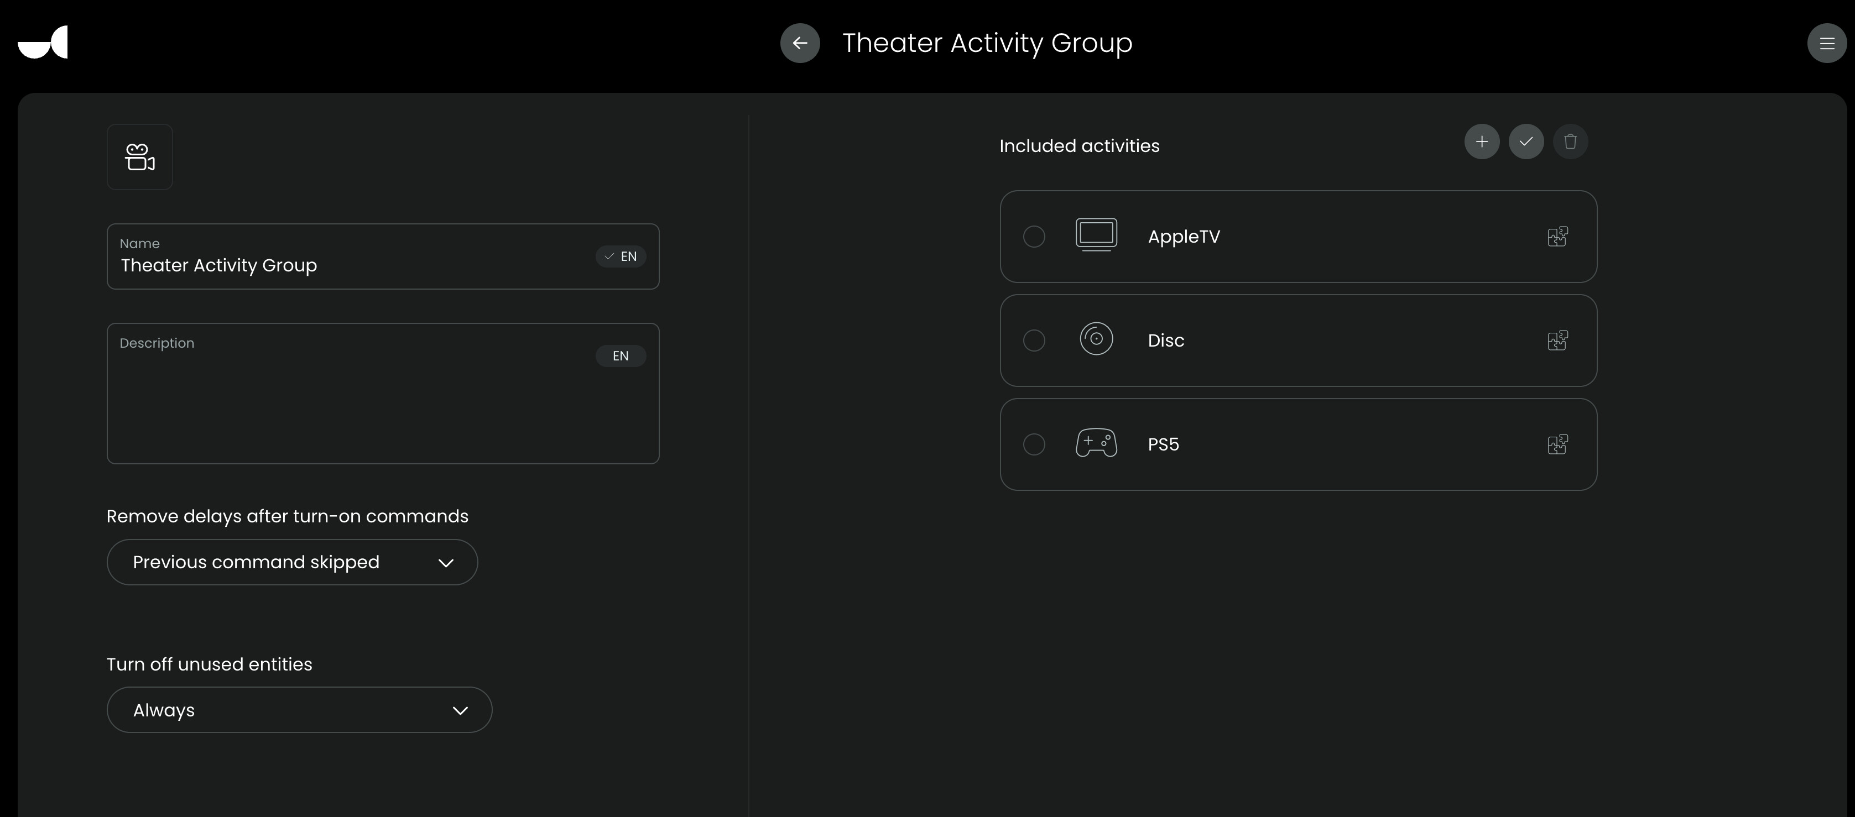Click EN language badge in Name field

621,256
